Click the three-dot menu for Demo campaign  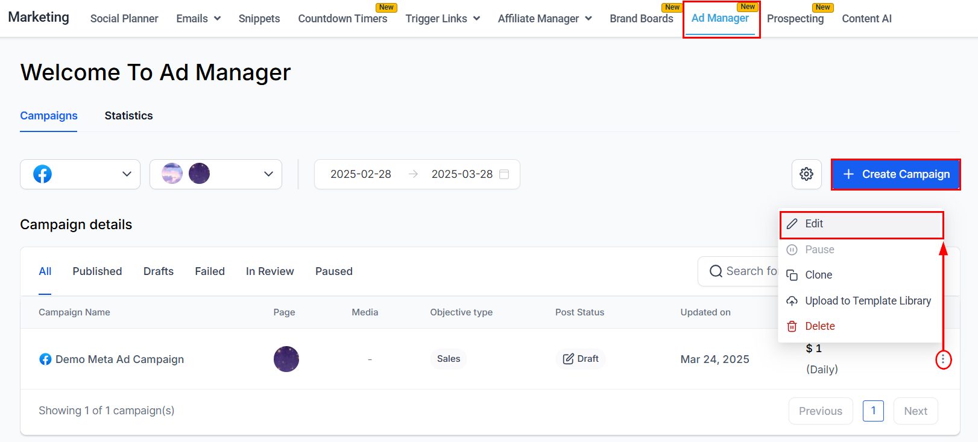click(943, 360)
